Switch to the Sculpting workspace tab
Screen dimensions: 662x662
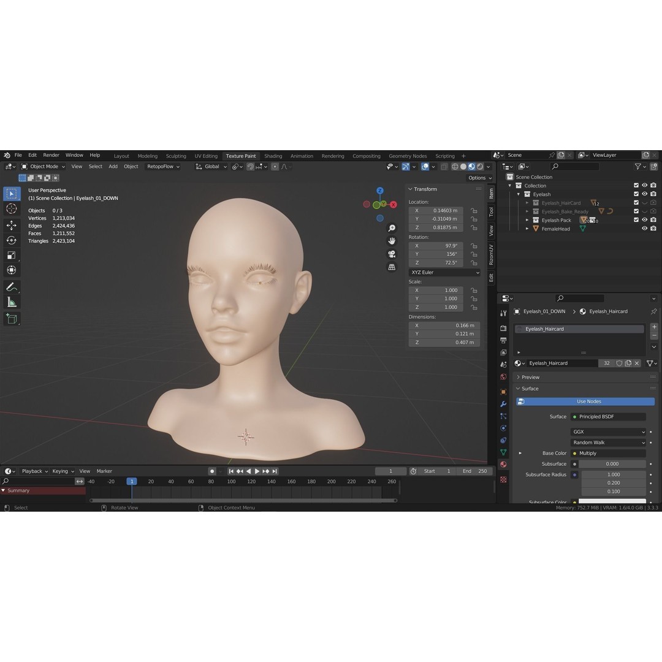(x=176, y=156)
